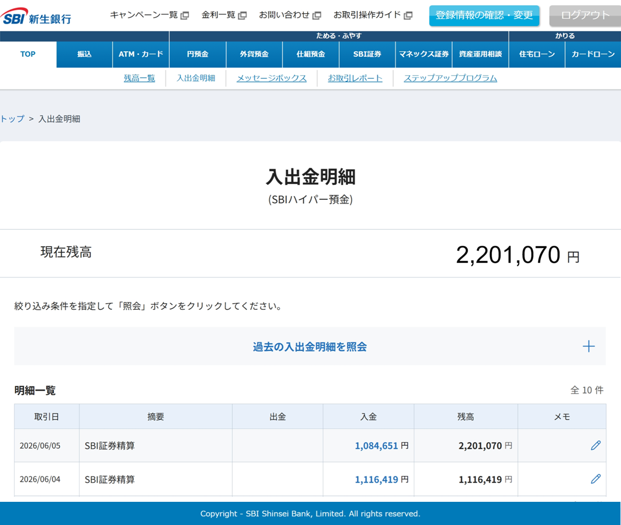Click 出金 column header
Viewport: 621px width, 525px height.
point(277,417)
